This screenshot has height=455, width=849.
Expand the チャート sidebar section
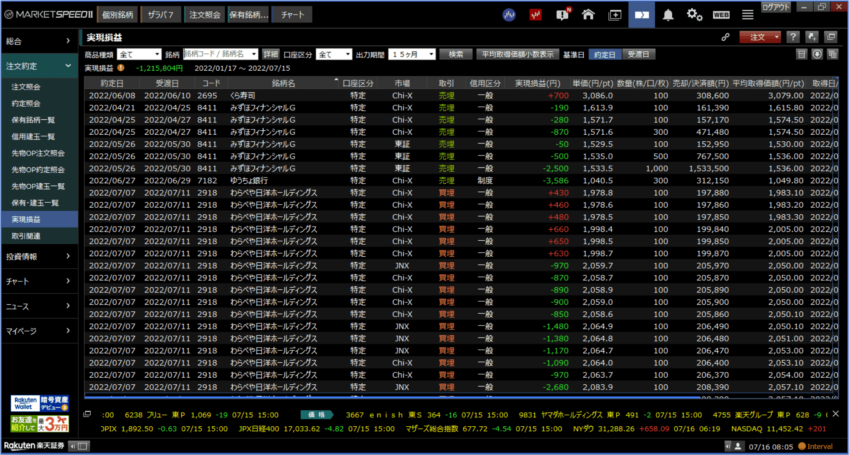[39, 281]
